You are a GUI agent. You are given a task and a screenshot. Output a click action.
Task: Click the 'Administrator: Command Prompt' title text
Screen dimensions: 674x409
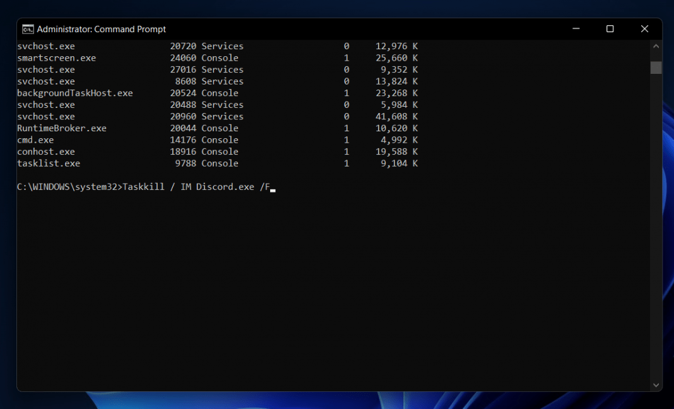coord(102,29)
